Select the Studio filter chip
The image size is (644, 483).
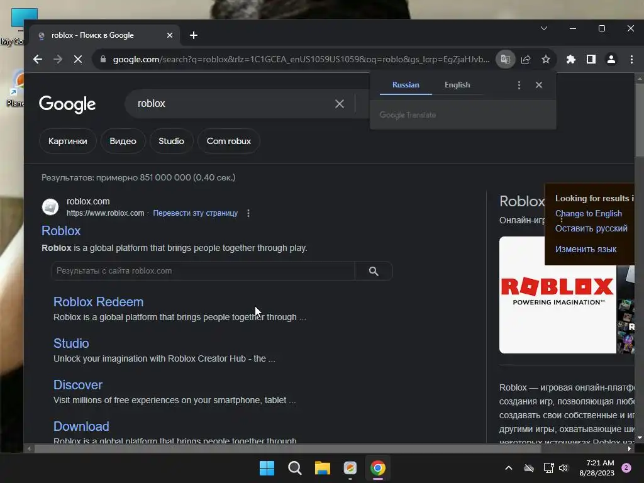point(171,141)
